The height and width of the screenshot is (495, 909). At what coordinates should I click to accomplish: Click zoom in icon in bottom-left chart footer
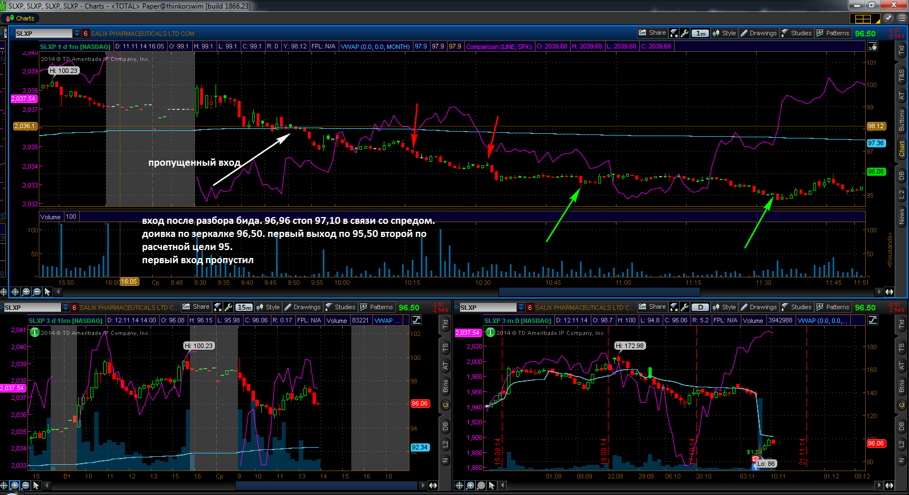point(15,485)
